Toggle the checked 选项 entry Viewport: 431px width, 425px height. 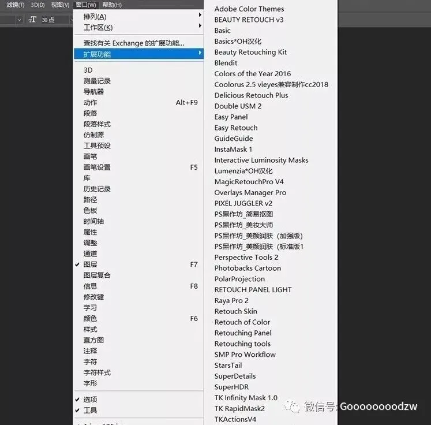pyautogui.click(x=139, y=399)
